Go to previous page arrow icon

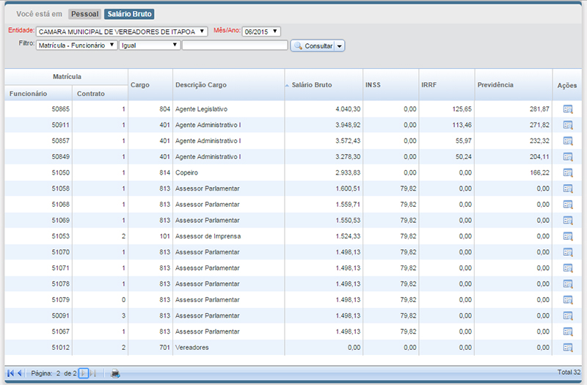tap(20, 373)
